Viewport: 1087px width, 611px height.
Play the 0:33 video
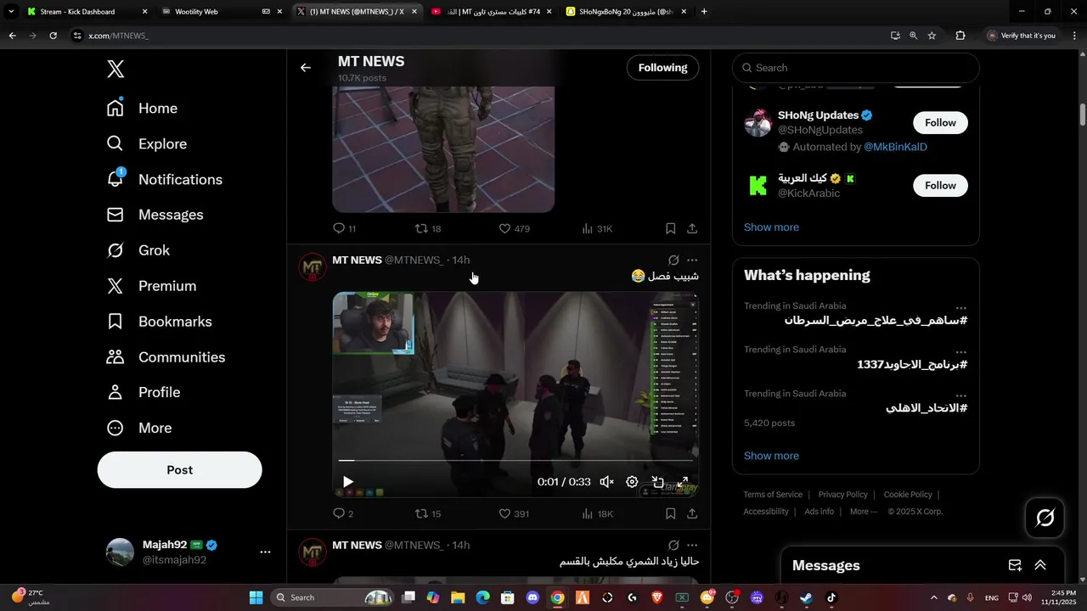pyautogui.click(x=347, y=482)
